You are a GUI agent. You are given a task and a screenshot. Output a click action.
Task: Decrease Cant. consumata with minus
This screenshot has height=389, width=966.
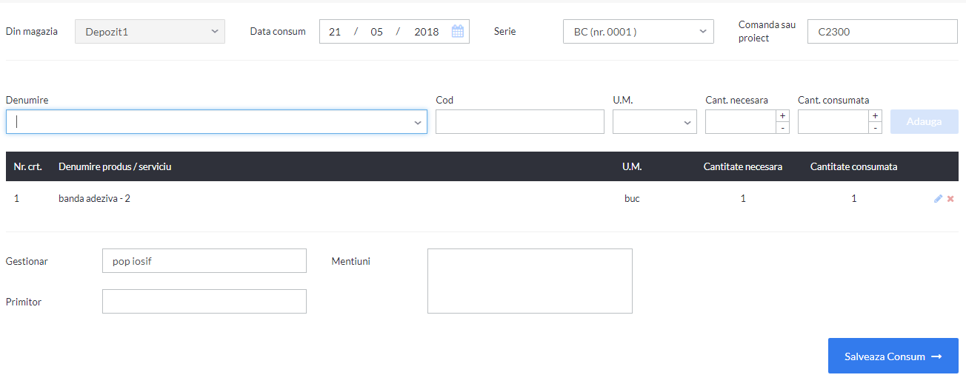tap(875, 128)
